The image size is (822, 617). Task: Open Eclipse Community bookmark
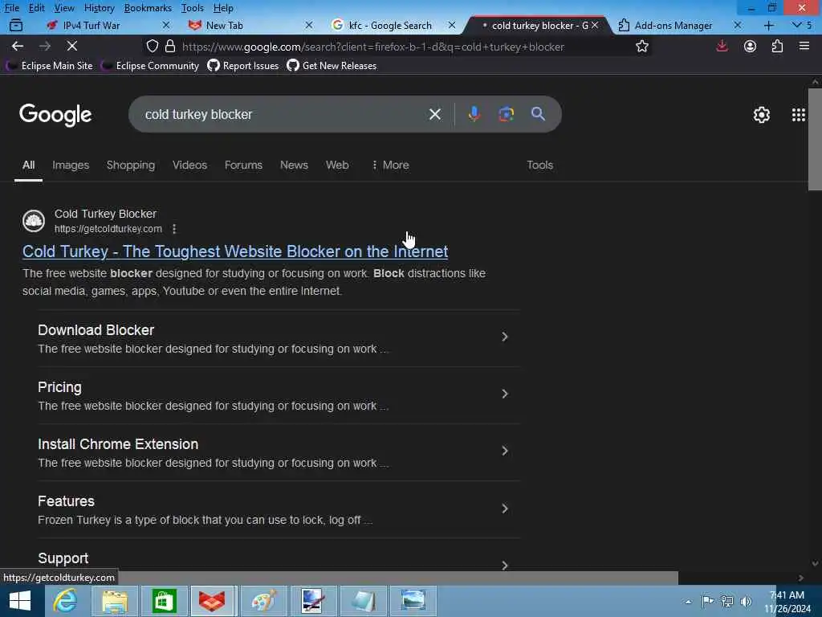click(150, 66)
